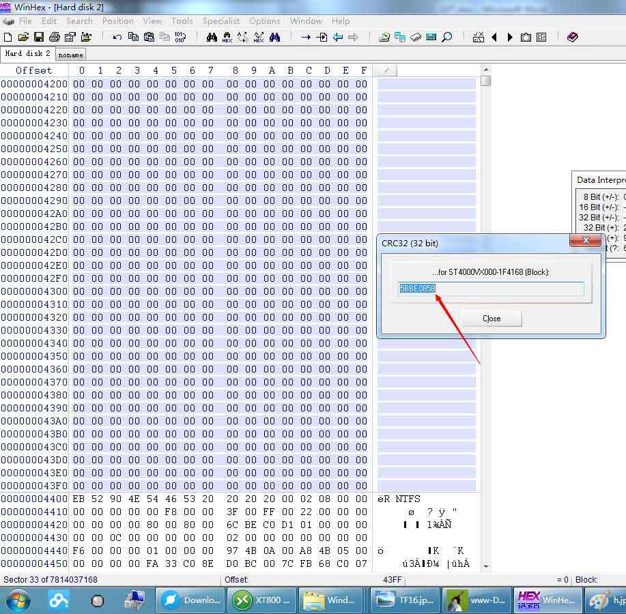Screen dimensions: 626x614
Task: Click the '43FF' offset value in status bar
Action: [392, 580]
